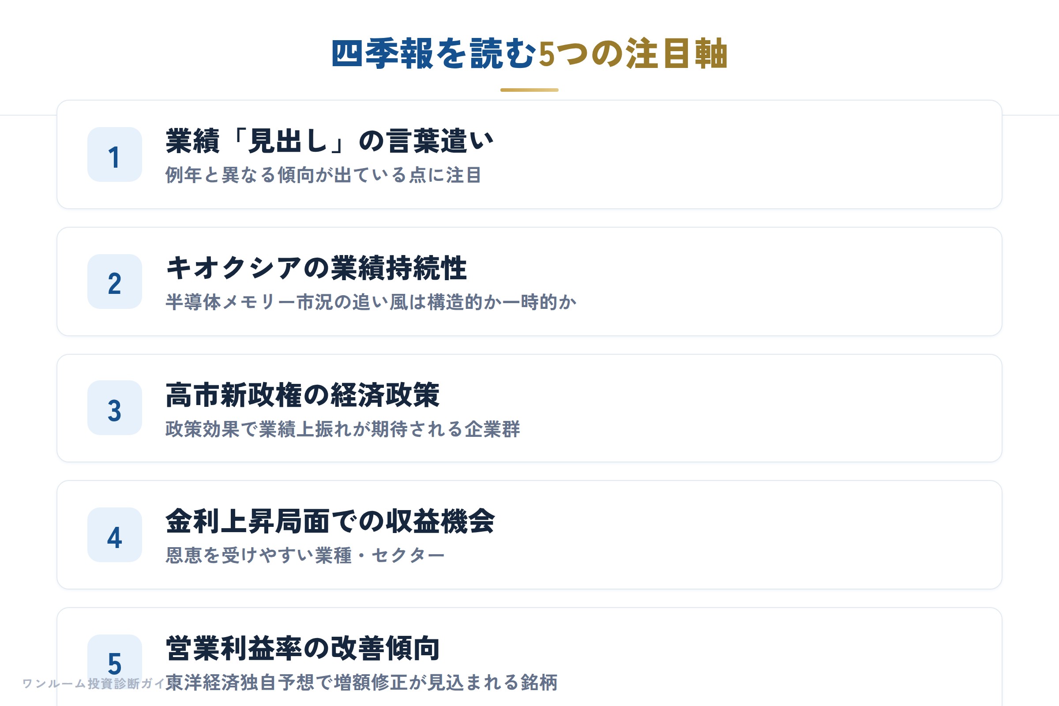The height and width of the screenshot is (706, 1059).
Task: Click subtitle 東洋経済独自予想で増額修正が見込まれる銘柄
Action: click(361, 682)
